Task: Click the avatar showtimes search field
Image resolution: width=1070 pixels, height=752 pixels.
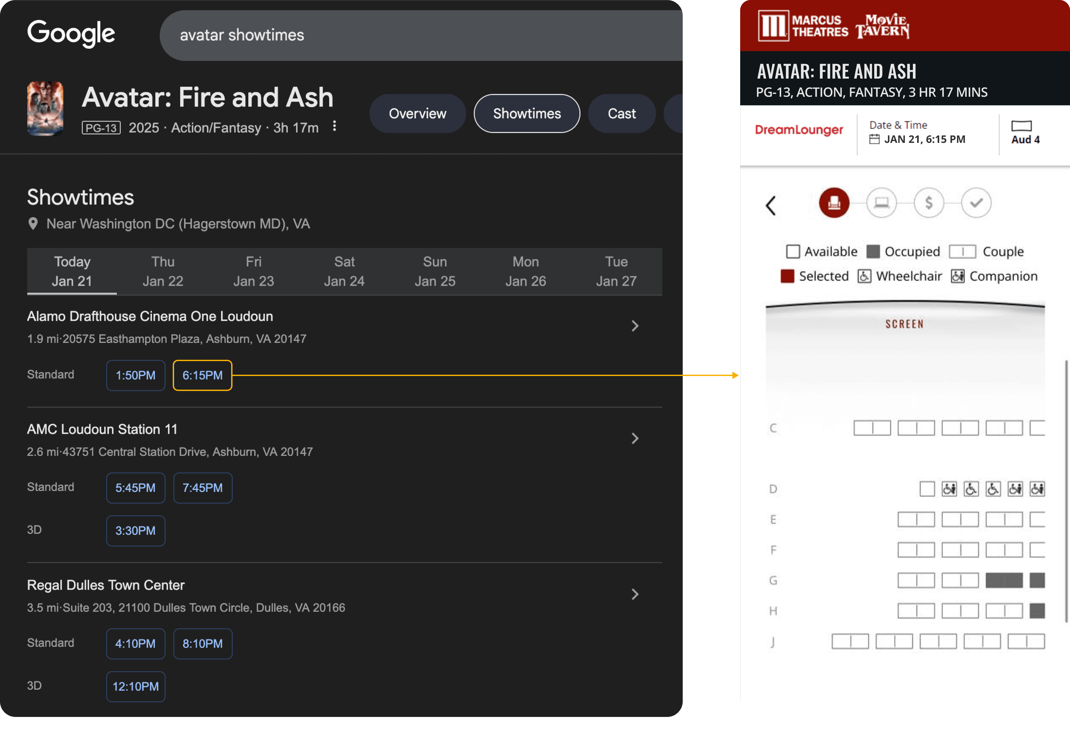Action: (419, 35)
